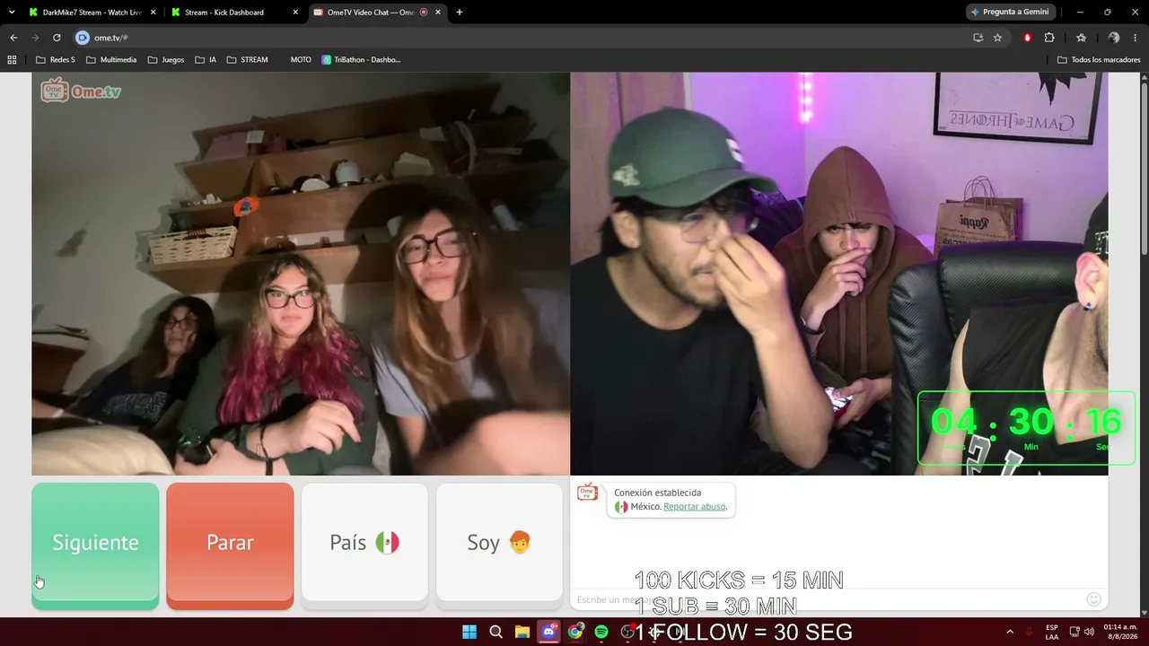This screenshot has height=646, width=1149.
Task: Open the emoji picker in chat
Action: (1093, 599)
